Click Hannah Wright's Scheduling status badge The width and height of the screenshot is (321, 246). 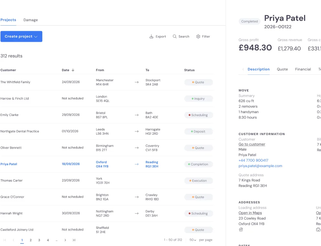(x=198, y=213)
